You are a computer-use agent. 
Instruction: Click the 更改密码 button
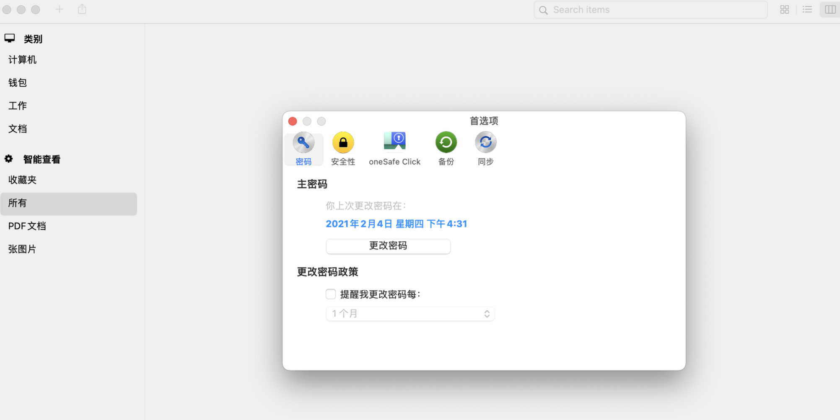pos(388,246)
